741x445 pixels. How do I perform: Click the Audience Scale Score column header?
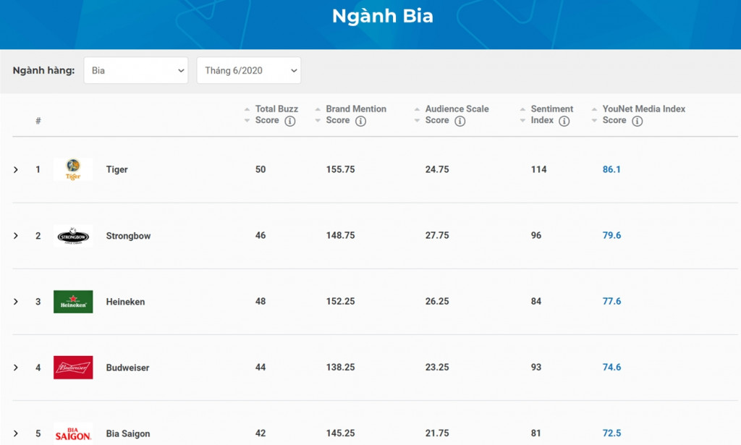pos(450,114)
